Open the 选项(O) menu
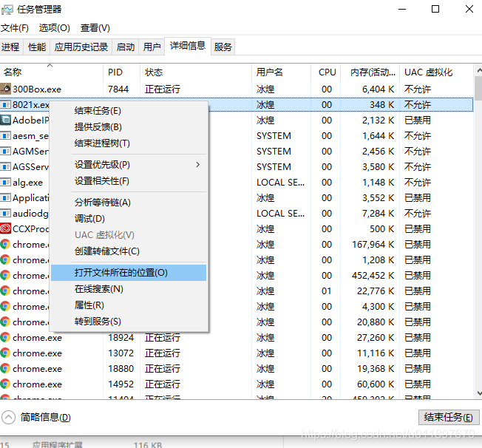Image resolution: width=482 pixels, height=448 pixels. tap(55, 28)
